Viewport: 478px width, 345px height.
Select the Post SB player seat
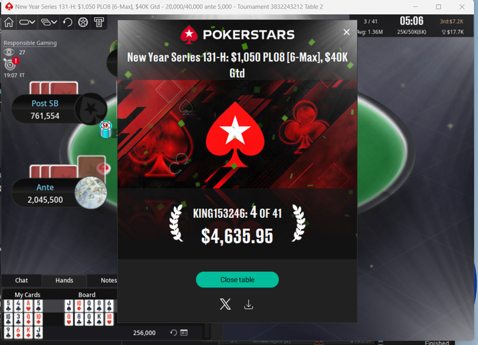pyautogui.click(x=45, y=109)
